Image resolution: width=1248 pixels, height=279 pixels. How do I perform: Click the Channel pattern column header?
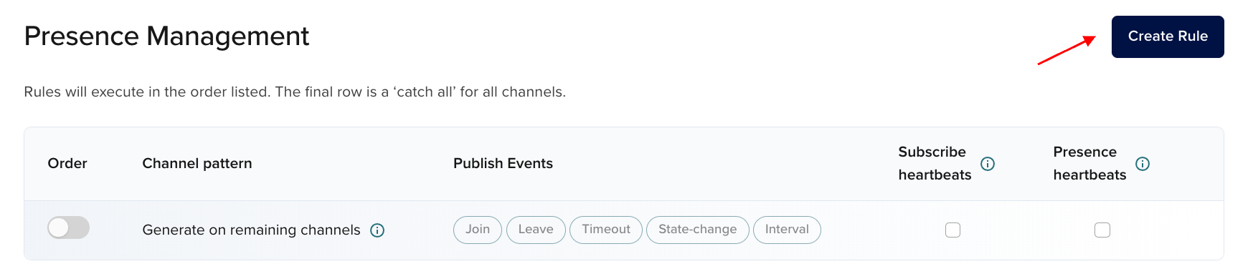pyautogui.click(x=197, y=163)
